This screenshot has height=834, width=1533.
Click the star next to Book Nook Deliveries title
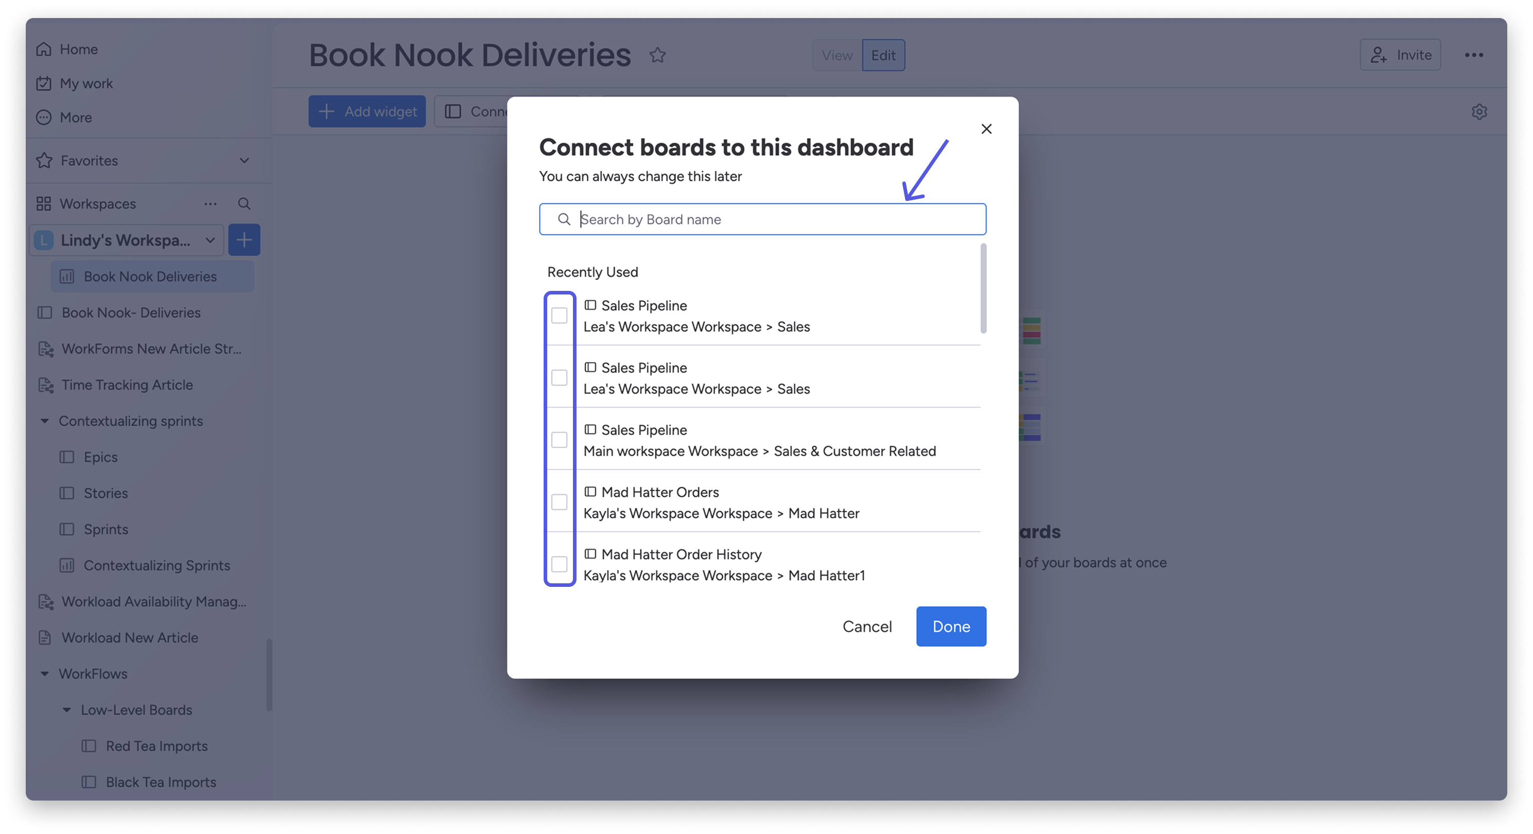pos(657,55)
